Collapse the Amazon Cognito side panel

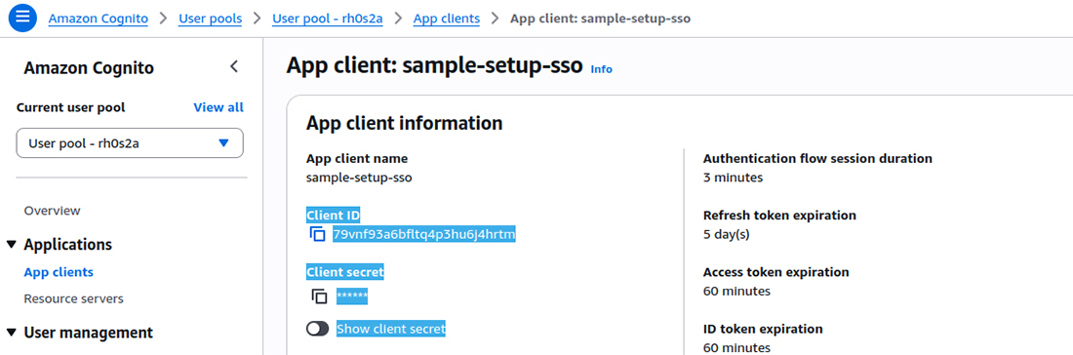pyautogui.click(x=234, y=67)
